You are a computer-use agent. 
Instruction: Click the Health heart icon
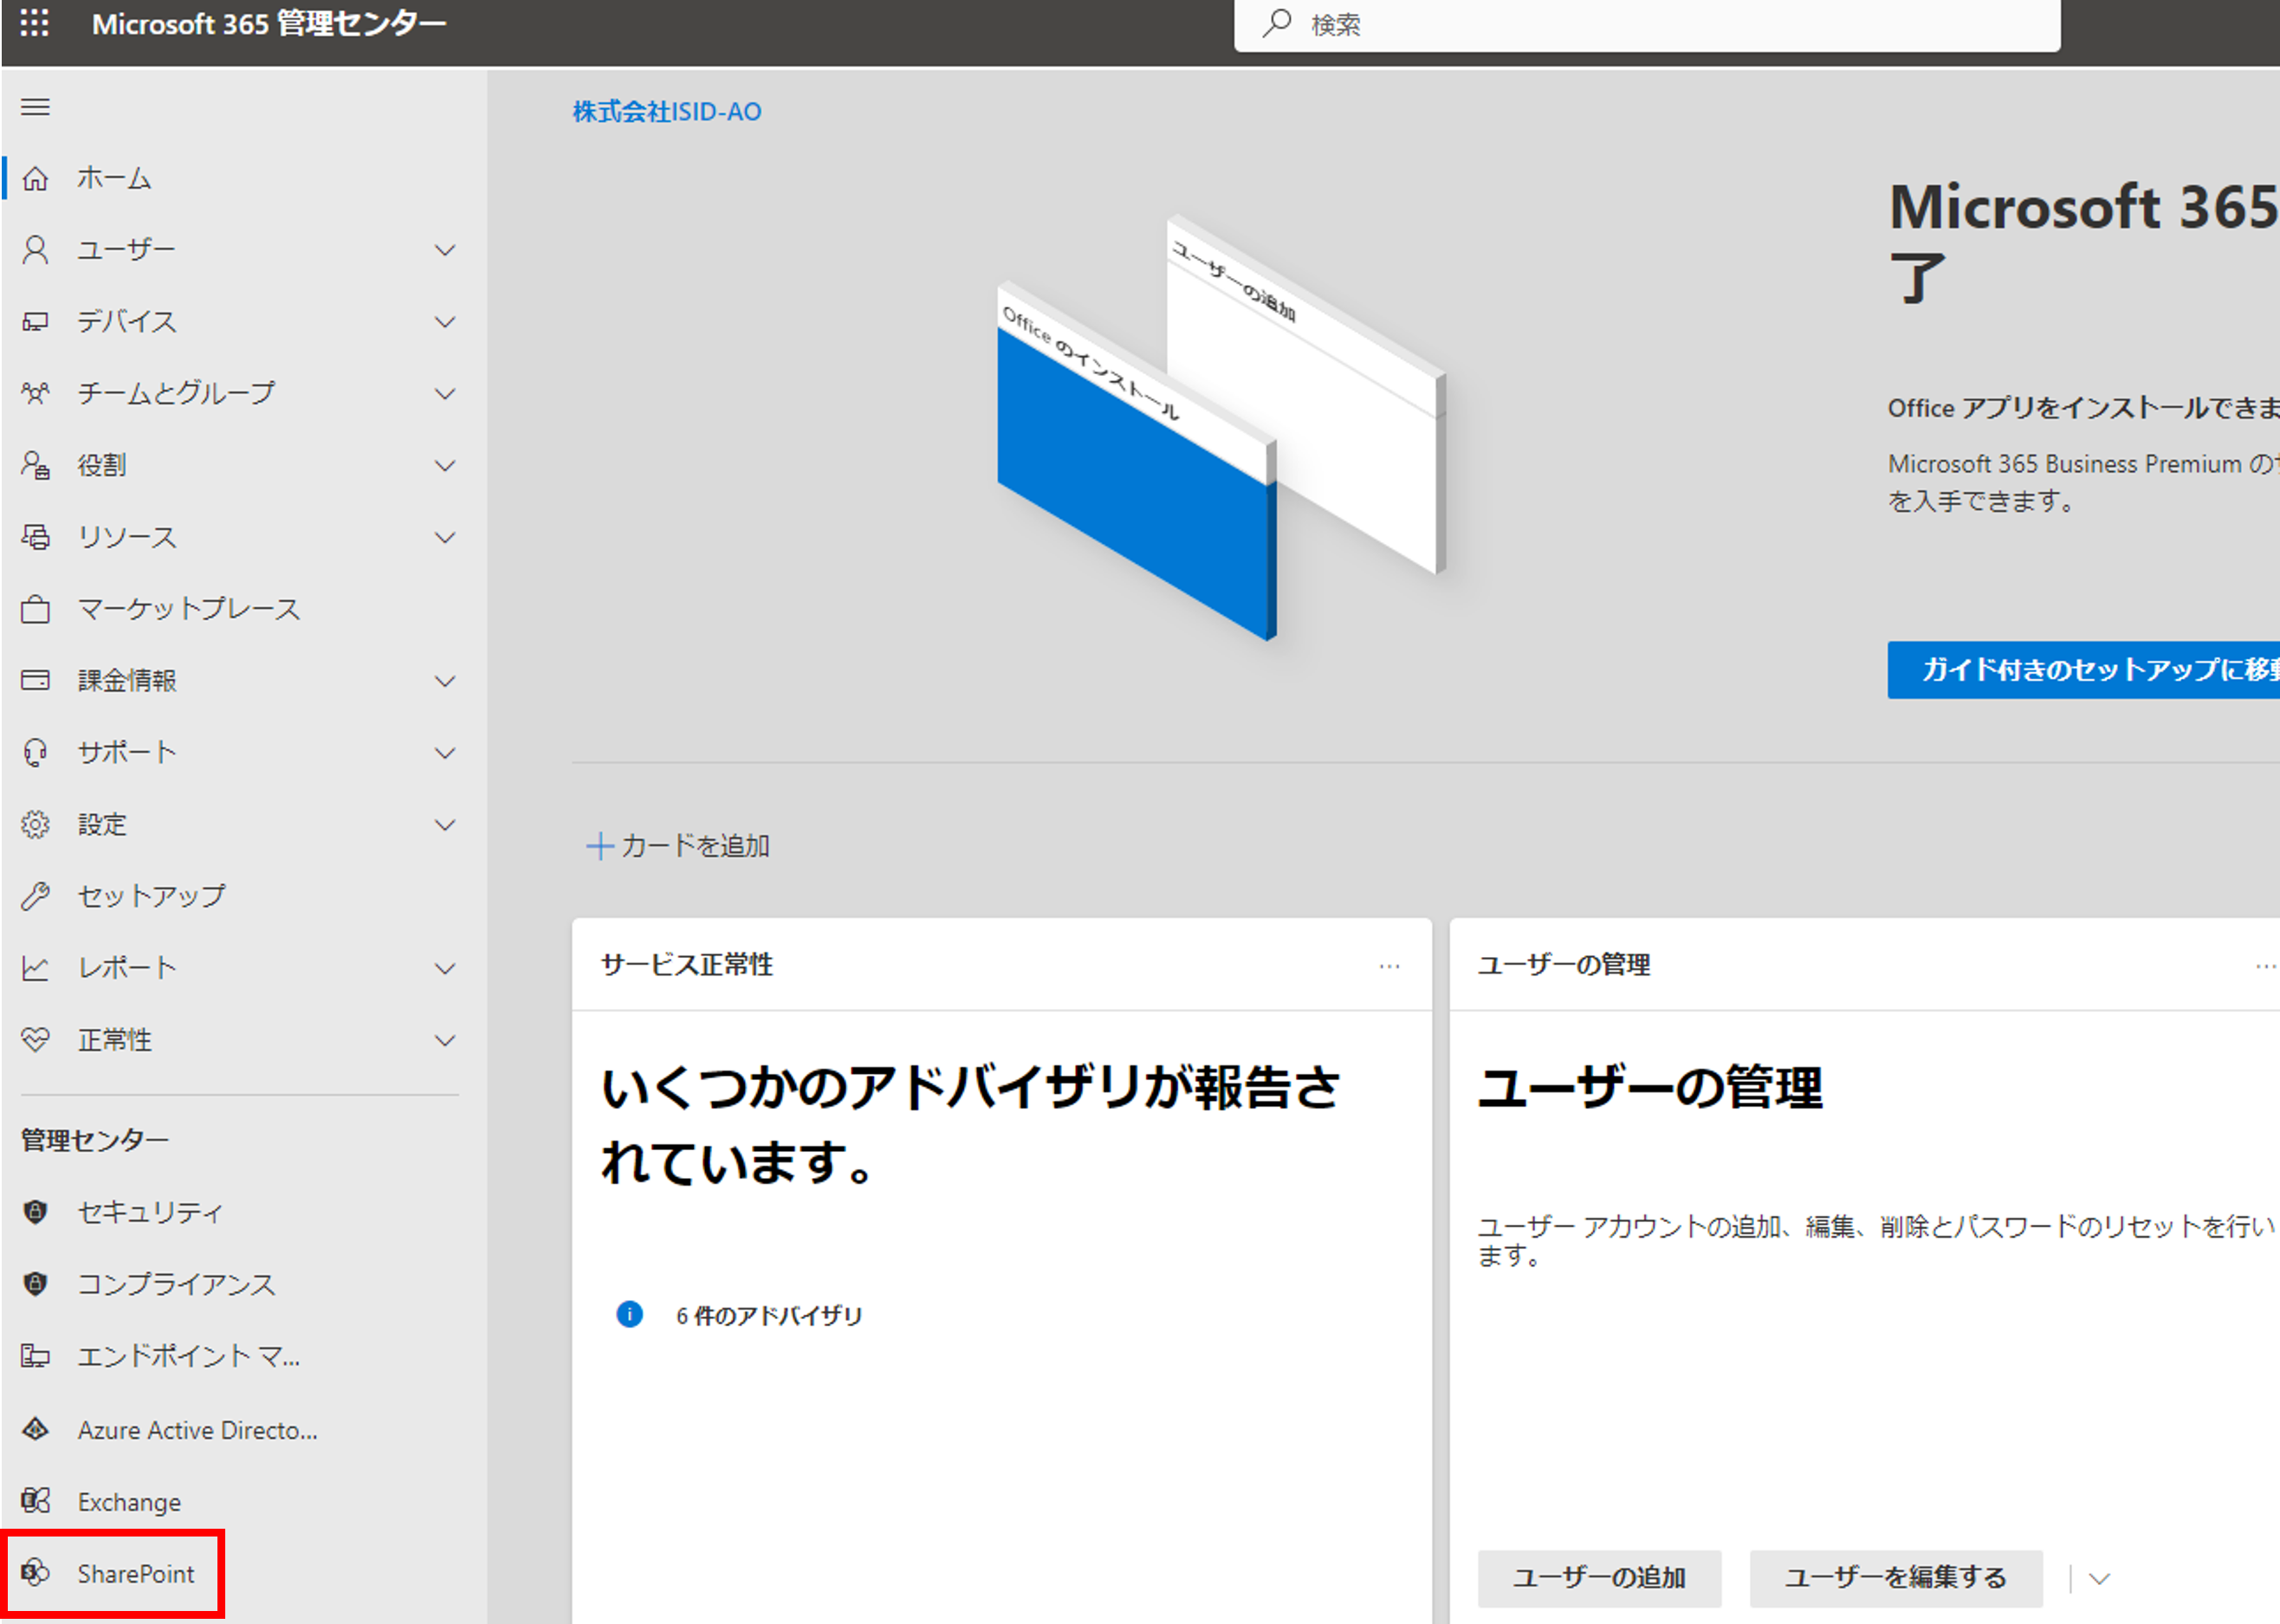pyautogui.click(x=35, y=1040)
